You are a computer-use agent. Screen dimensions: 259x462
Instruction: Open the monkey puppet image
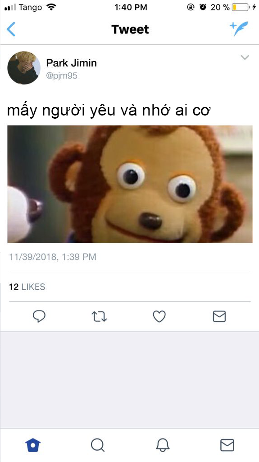click(x=130, y=184)
